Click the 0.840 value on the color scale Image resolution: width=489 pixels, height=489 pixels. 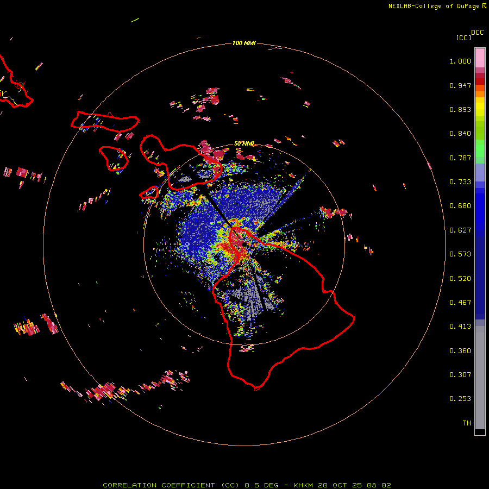point(460,134)
